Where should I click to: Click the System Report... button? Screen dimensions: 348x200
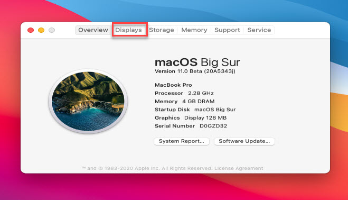182,141
